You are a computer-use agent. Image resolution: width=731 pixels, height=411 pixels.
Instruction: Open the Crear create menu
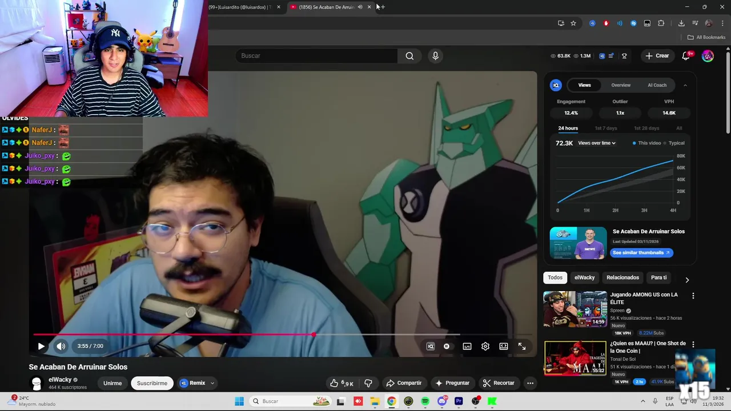click(657, 55)
